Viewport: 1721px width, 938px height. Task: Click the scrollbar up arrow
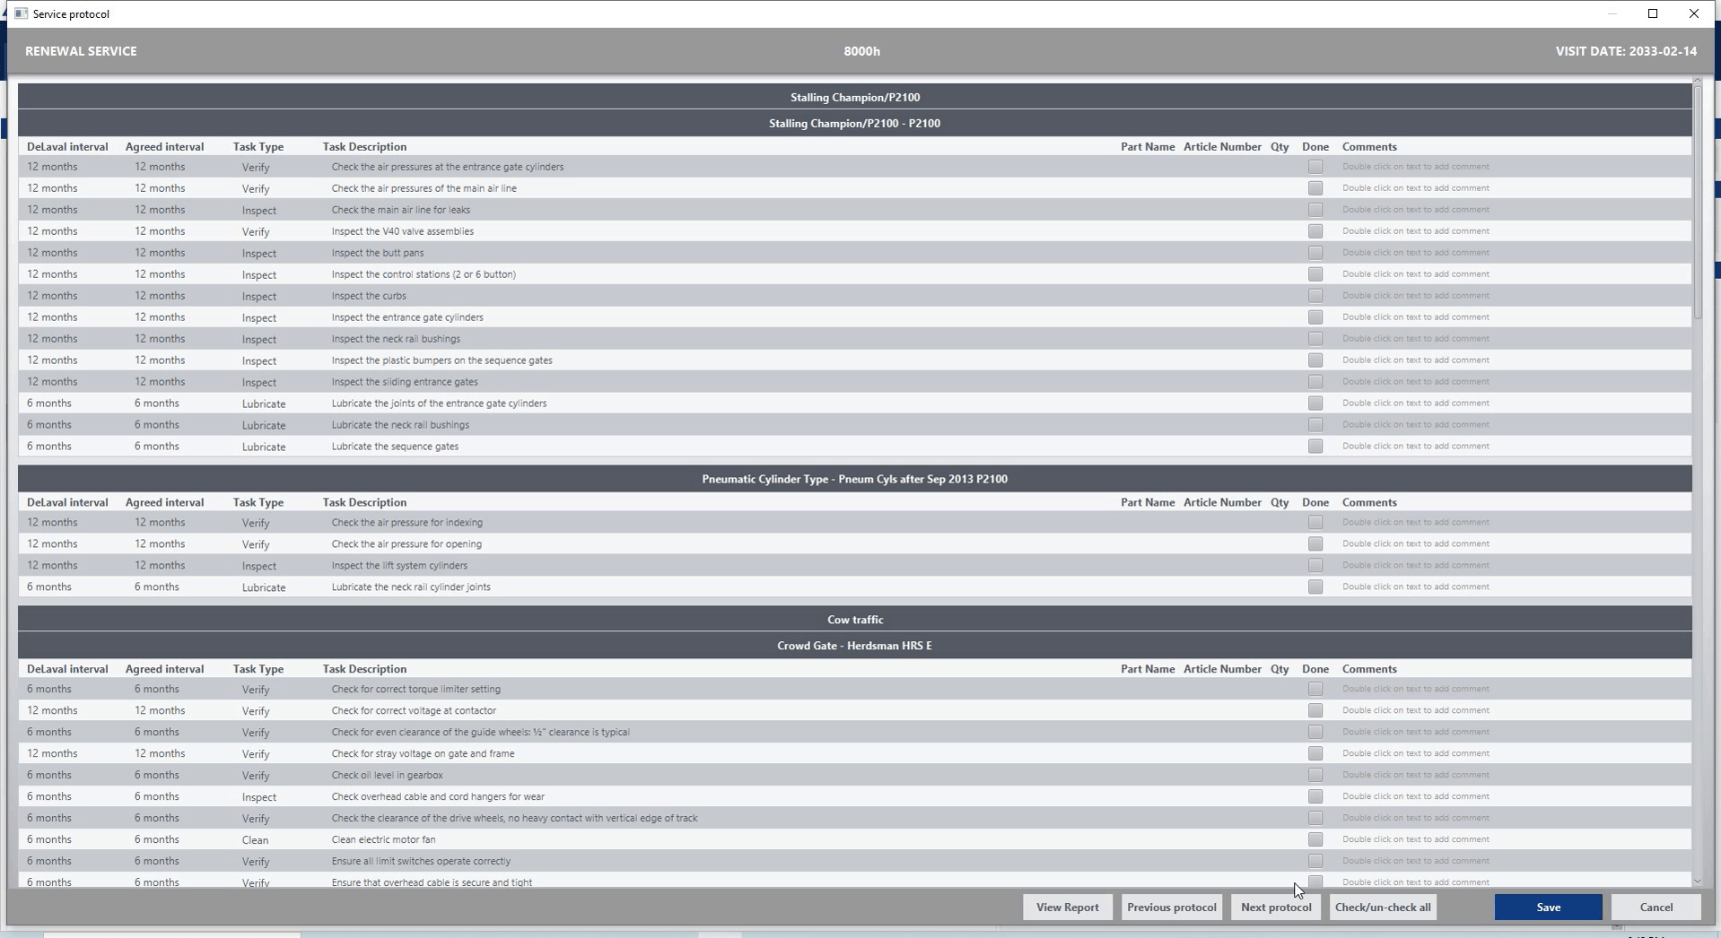(x=1697, y=82)
